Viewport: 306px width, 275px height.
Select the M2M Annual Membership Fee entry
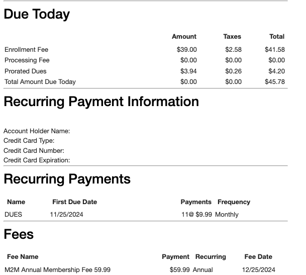pyautogui.click(x=57, y=270)
